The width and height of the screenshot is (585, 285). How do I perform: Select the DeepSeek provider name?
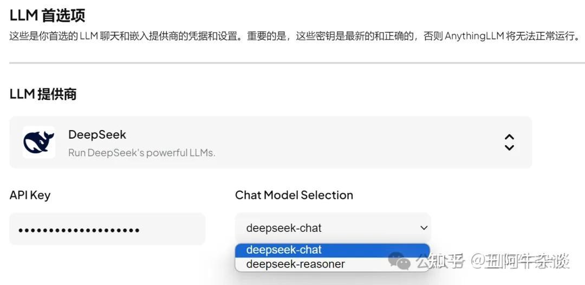[97, 135]
